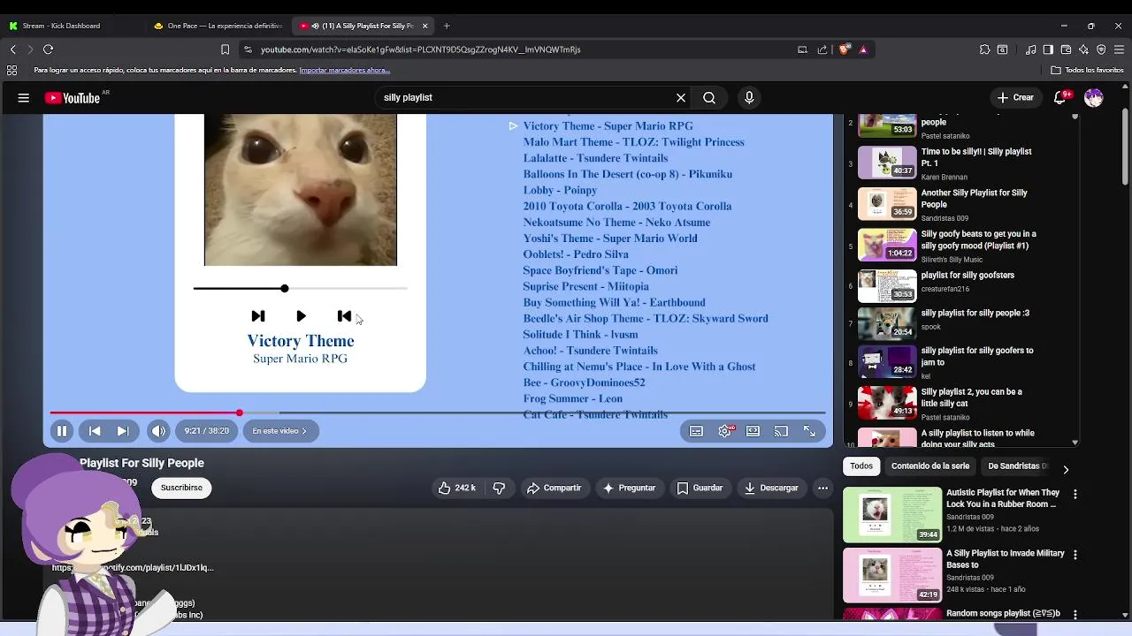Open the Crear dropdown
Screen dimensions: 1132x636
[x=1015, y=98]
